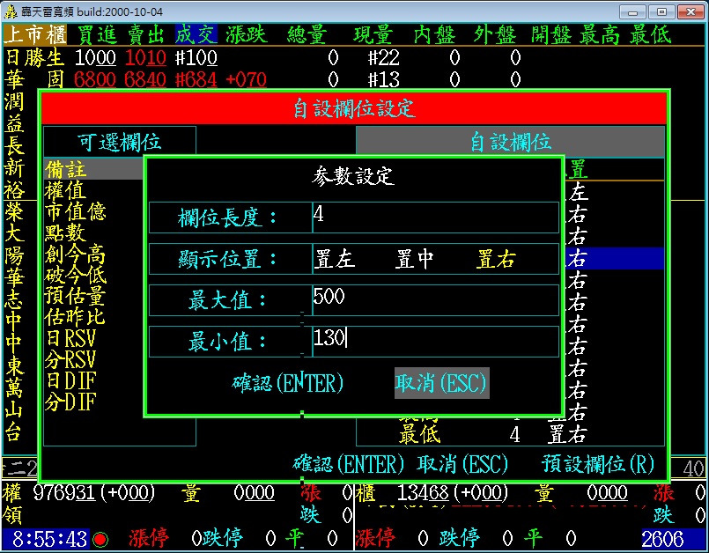
Task: Click the 成交 column header
Action: click(x=195, y=34)
